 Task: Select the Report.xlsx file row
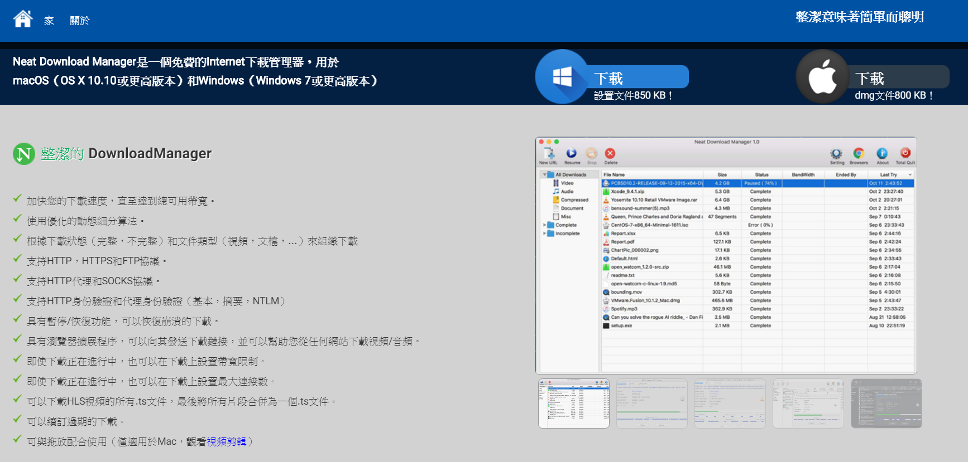tap(758, 234)
